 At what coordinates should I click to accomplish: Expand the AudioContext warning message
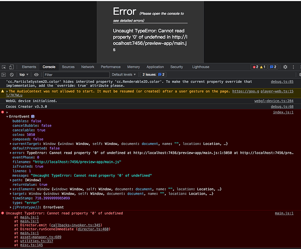pos(7,92)
